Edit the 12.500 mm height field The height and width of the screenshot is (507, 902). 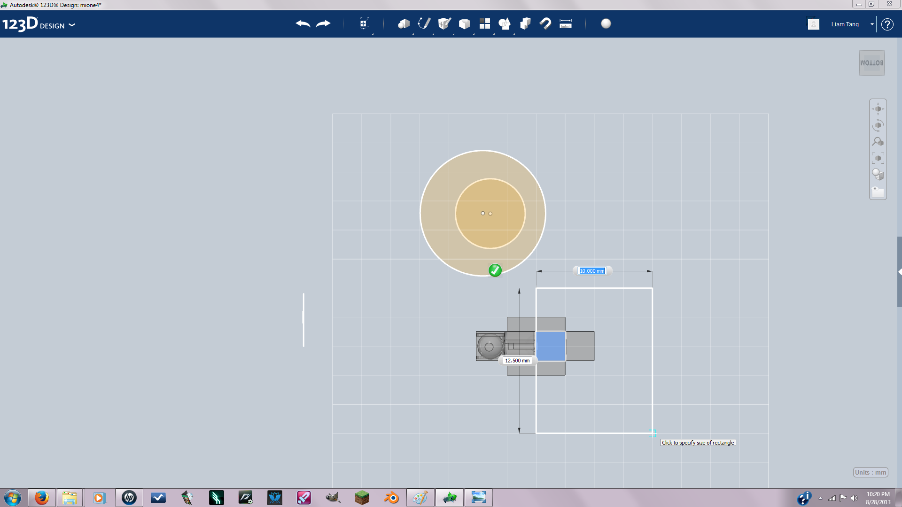click(517, 361)
